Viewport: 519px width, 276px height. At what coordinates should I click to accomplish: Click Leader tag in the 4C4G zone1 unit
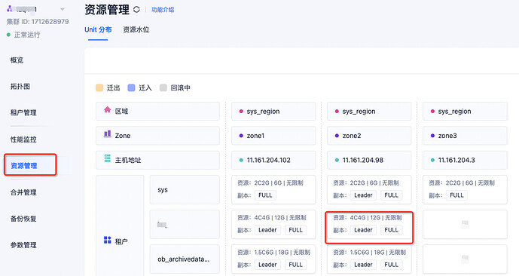[x=267, y=230]
